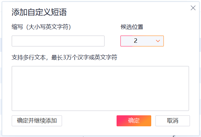Place cursor in large text box below 支持多行文本
Screen dimensions: 201x137
click(100, 88)
